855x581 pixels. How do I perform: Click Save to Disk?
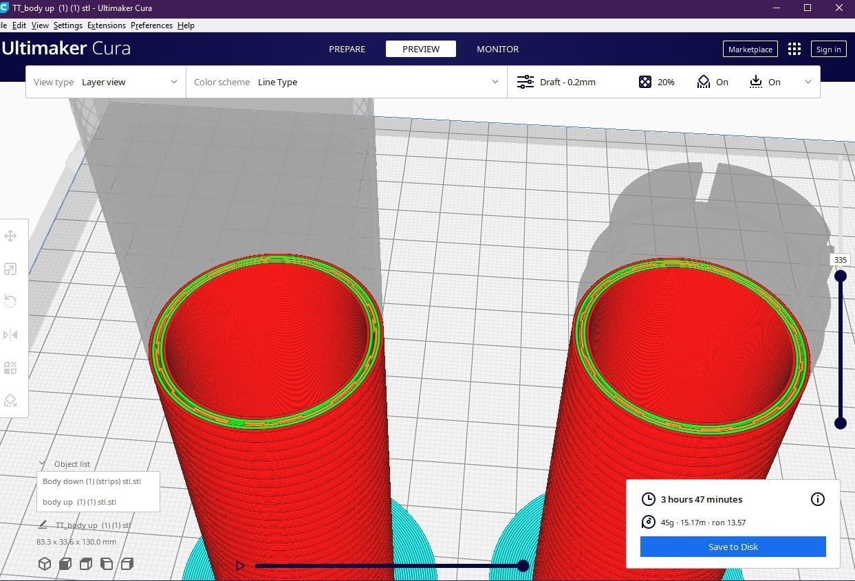(x=733, y=547)
